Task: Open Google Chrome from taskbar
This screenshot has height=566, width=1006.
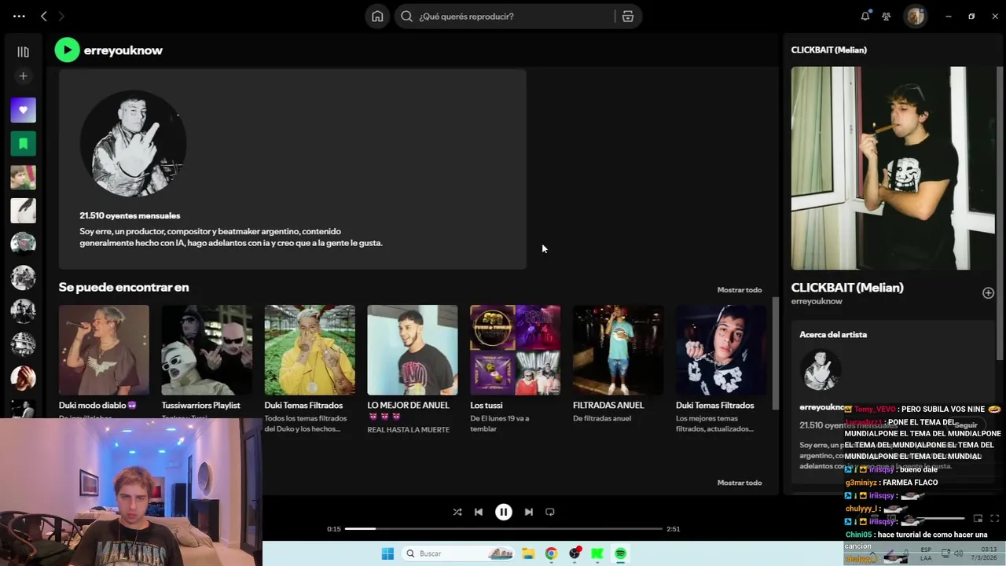Action: click(551, 553)
